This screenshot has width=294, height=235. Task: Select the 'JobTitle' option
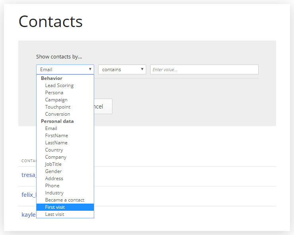[x=53, y=164]
